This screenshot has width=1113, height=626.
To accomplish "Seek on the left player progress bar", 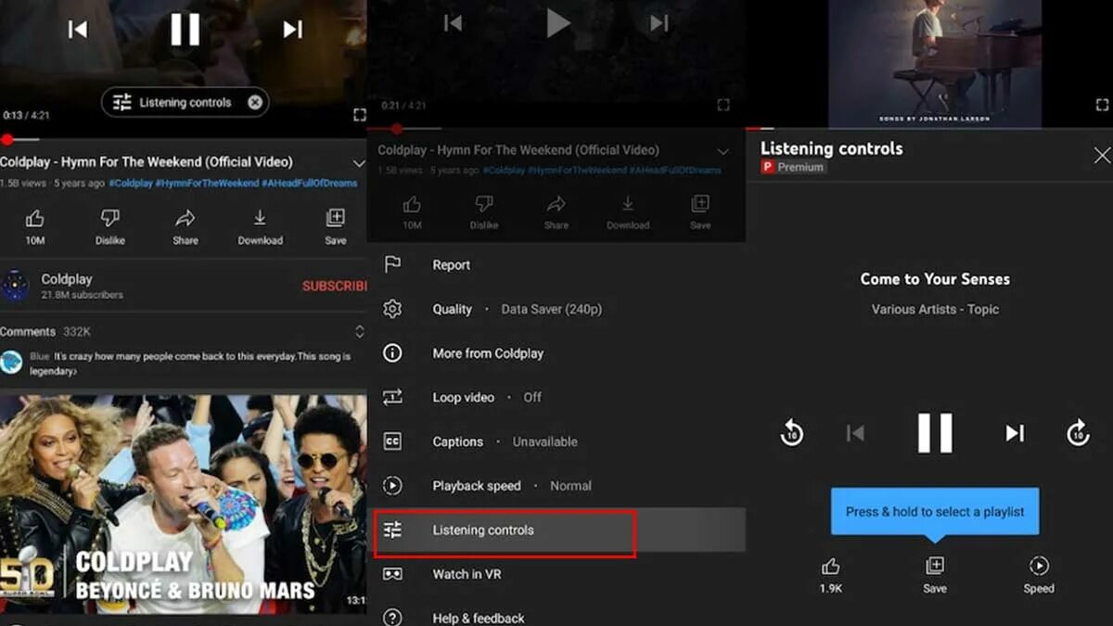I will [184, 139].
